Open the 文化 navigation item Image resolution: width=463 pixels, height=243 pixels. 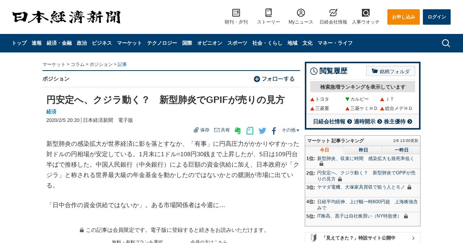click(x=308, y=43)
